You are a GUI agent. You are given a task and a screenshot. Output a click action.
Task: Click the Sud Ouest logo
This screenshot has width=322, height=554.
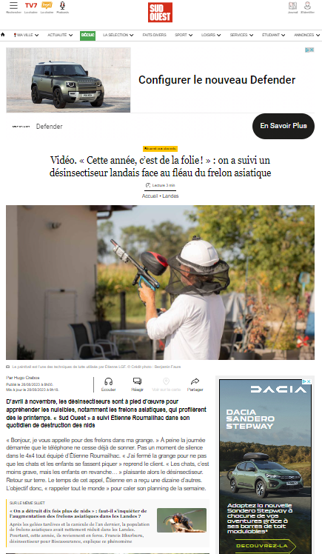[161, 13]
